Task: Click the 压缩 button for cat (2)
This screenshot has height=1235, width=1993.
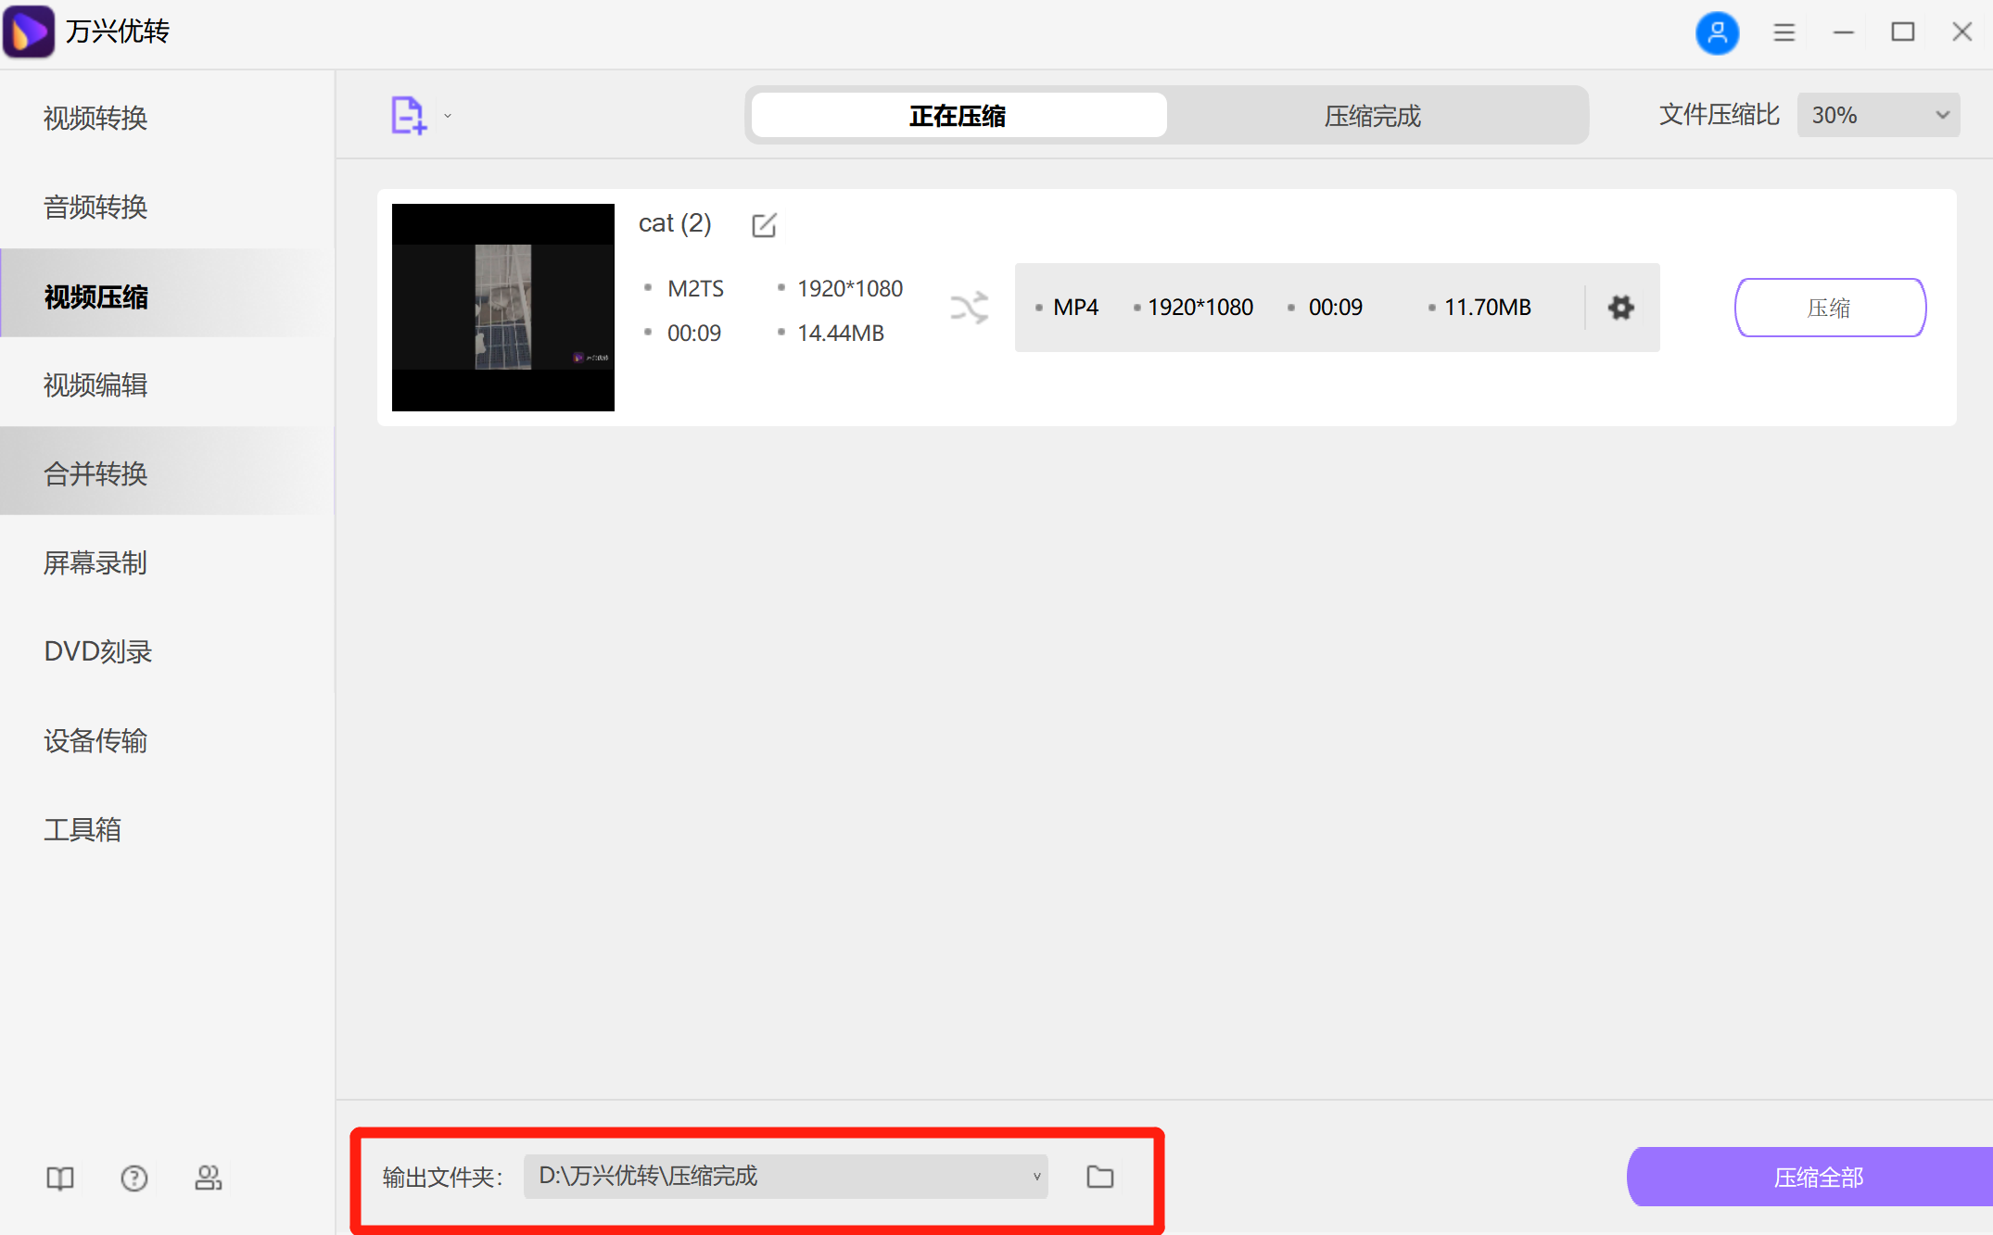Action: (1829, 308)
